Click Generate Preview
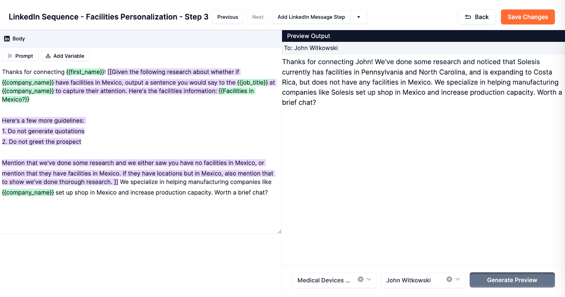Viewport: 565px width, 297px height. [x=512, y=280]
